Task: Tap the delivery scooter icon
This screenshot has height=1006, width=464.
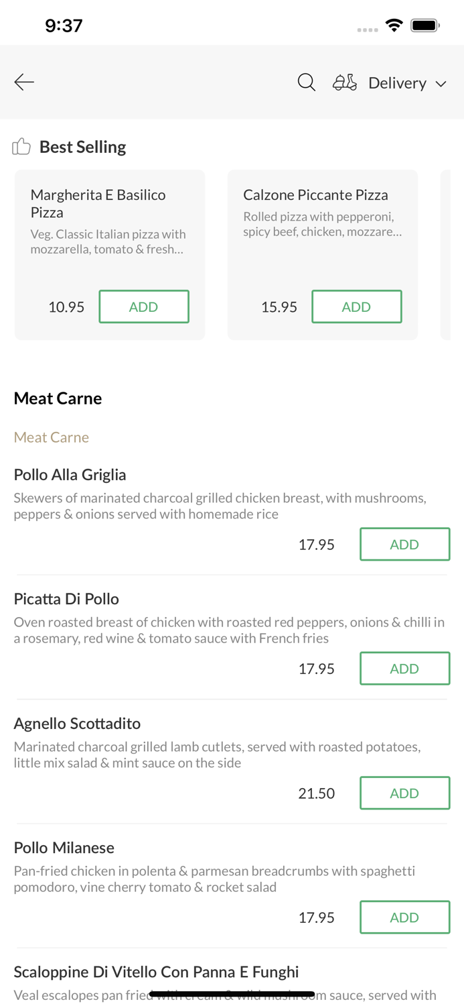Action: click(x=345, y=82)
